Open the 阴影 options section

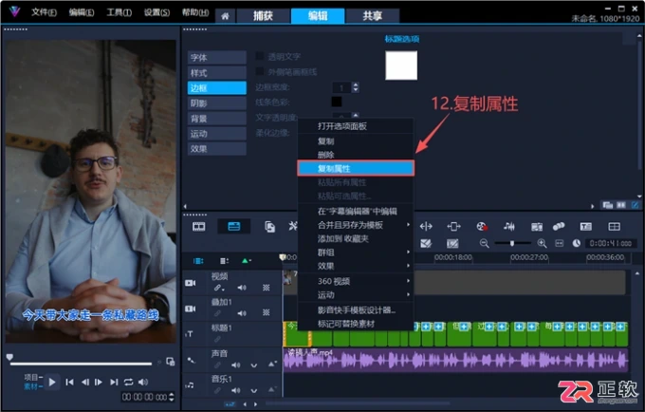click(x=217, y=103)
